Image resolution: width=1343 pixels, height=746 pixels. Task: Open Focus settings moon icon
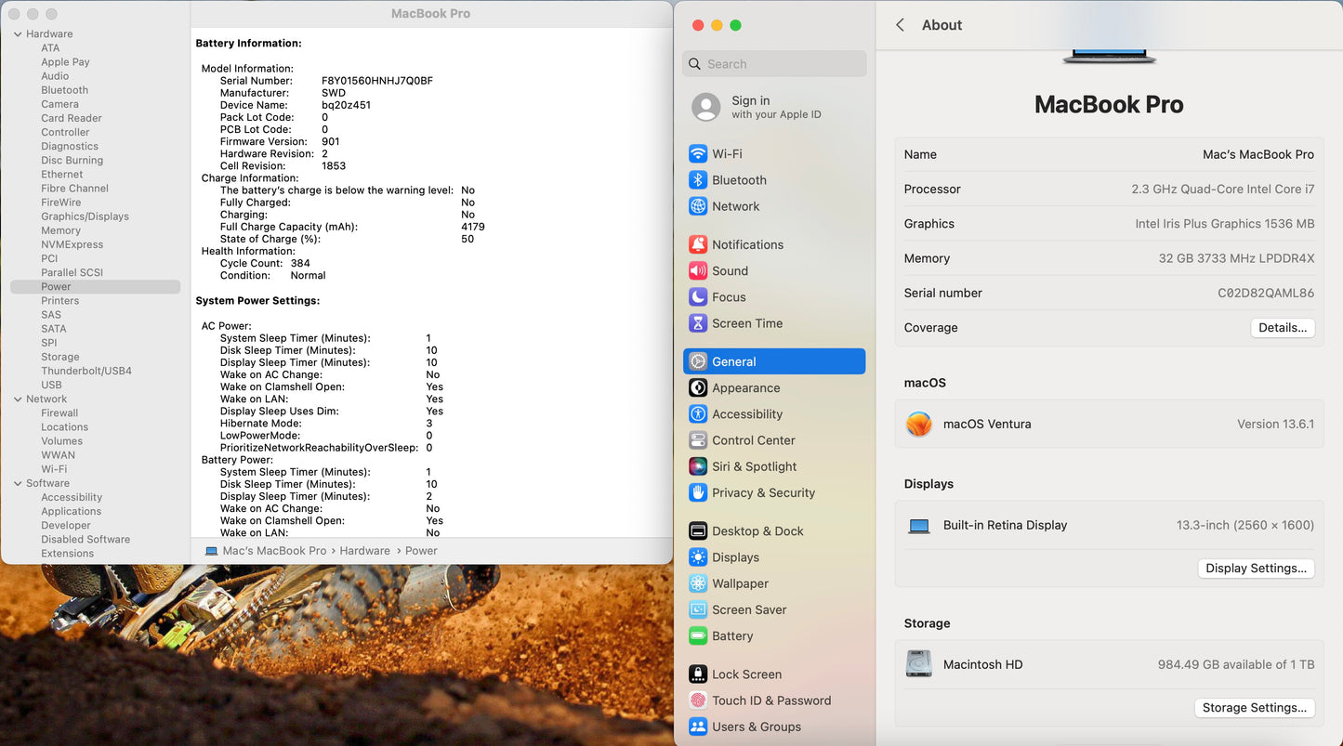point(698,297)
